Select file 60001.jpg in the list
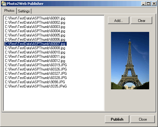 pos(35,18)
